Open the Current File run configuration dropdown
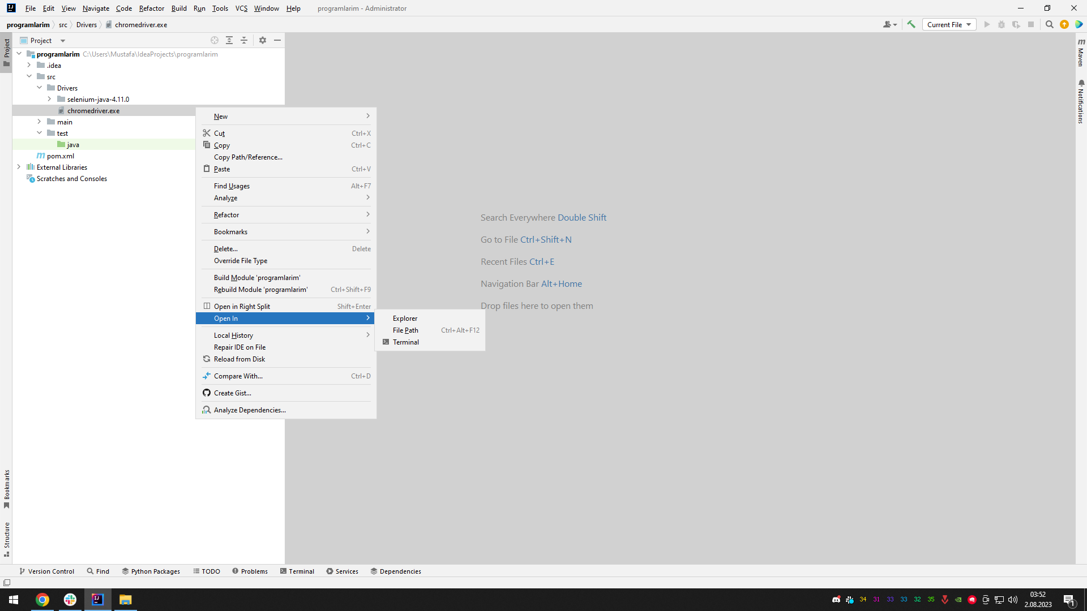The image size is (1087, 611). [949, 24]
